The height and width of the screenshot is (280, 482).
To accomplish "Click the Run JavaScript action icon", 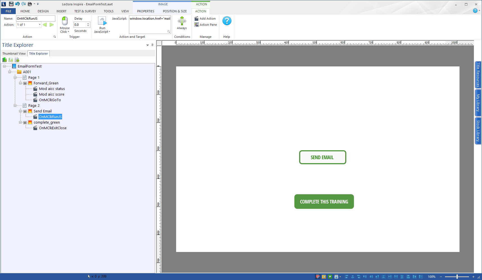I will [x=102, y=21].
